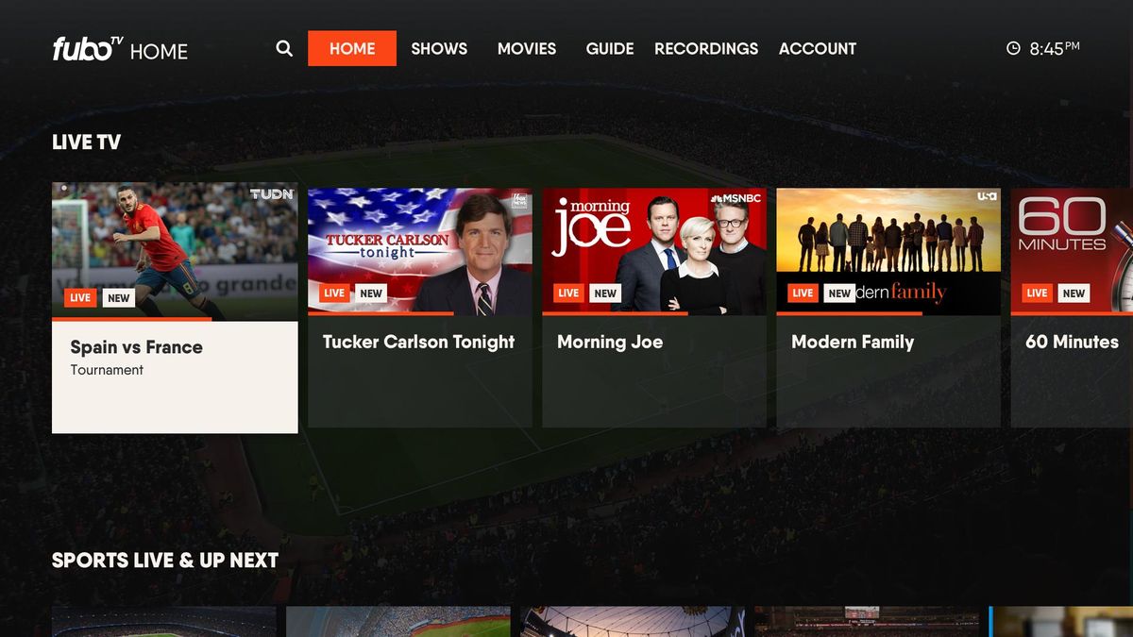The width and height of the screenshot is (1133, 637).
Task: Click the LIVE badge on 60 Minutes
Action: (x=1037, y=293)
